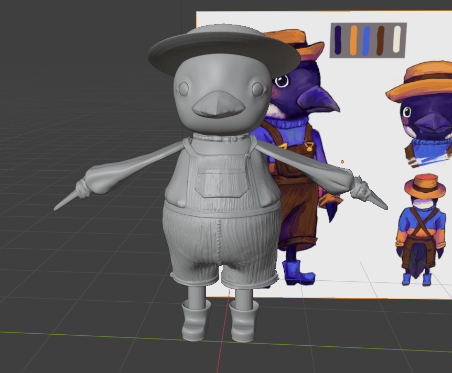The width and height of the screenshot is (452, 373).
Task: Select the bib pocket on the model's overalls
Action: [220, 181]
